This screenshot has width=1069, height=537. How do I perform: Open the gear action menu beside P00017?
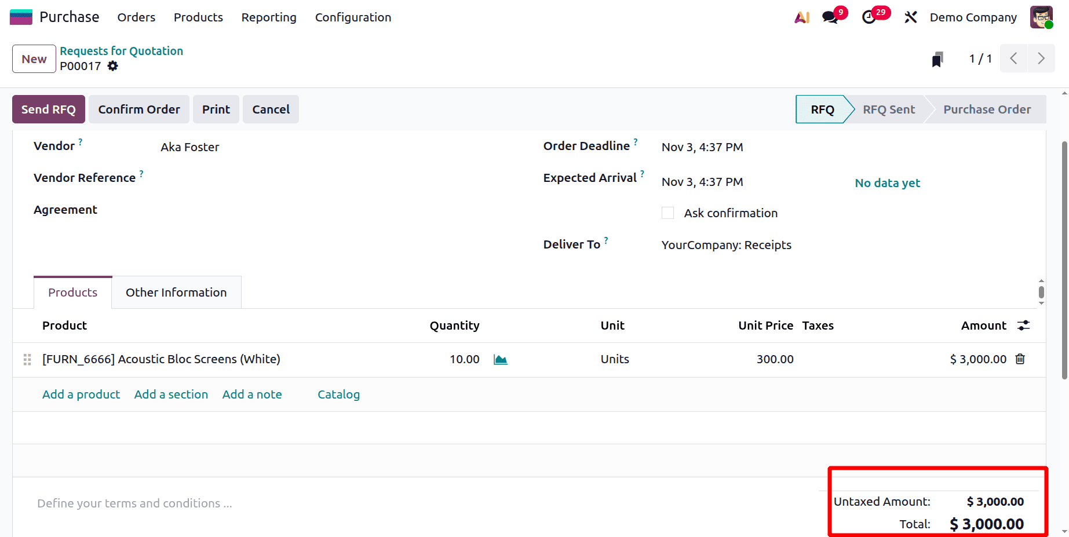click(112, 66)
